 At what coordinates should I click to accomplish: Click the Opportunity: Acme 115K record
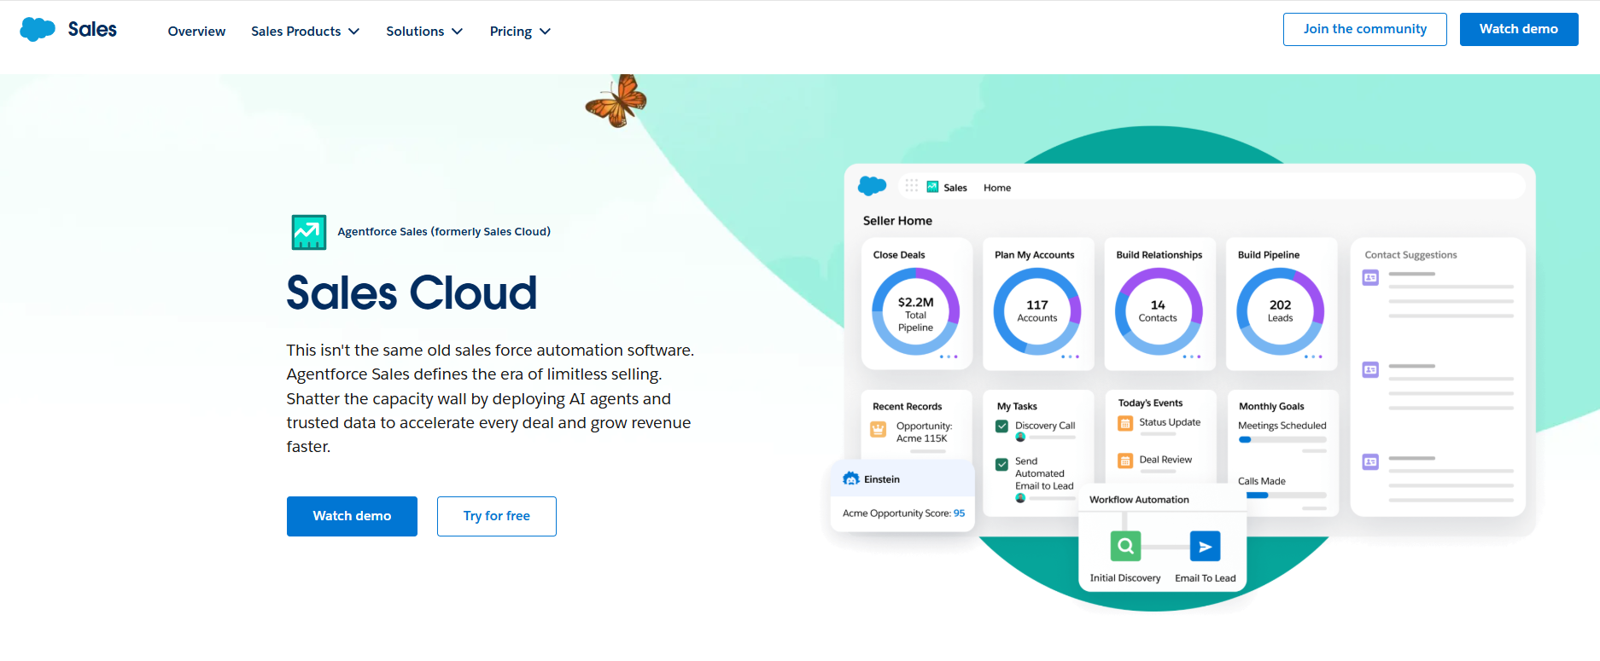[x=923, y=432]
